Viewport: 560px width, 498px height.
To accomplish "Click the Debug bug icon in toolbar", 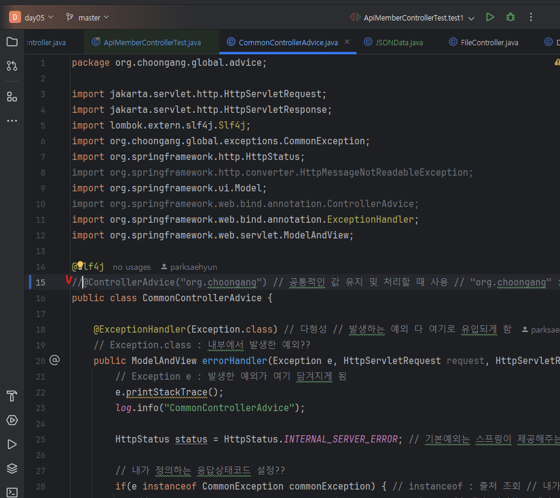I will click(x=511, y=17).
